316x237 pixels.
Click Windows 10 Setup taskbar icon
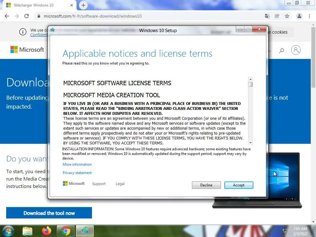pyautogui.click(x=85, y=231)
